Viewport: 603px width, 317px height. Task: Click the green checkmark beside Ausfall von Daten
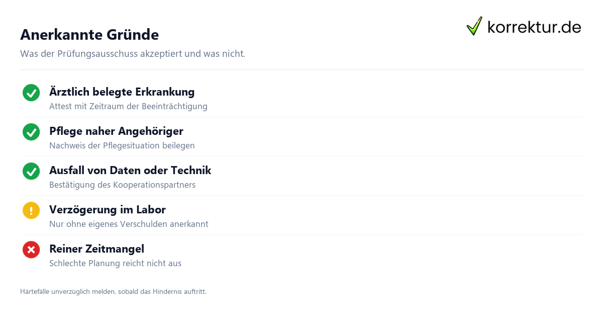(x=31, y=171)
